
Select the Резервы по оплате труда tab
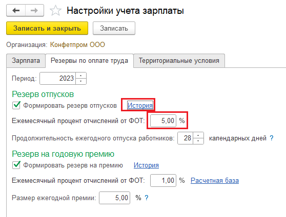[x=89, y=61]
